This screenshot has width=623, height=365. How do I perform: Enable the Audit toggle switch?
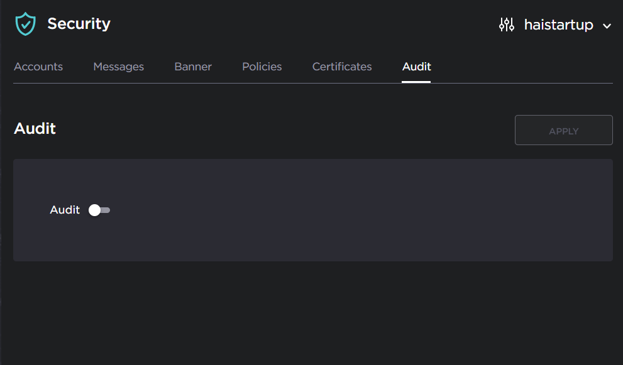pos(99,210)
